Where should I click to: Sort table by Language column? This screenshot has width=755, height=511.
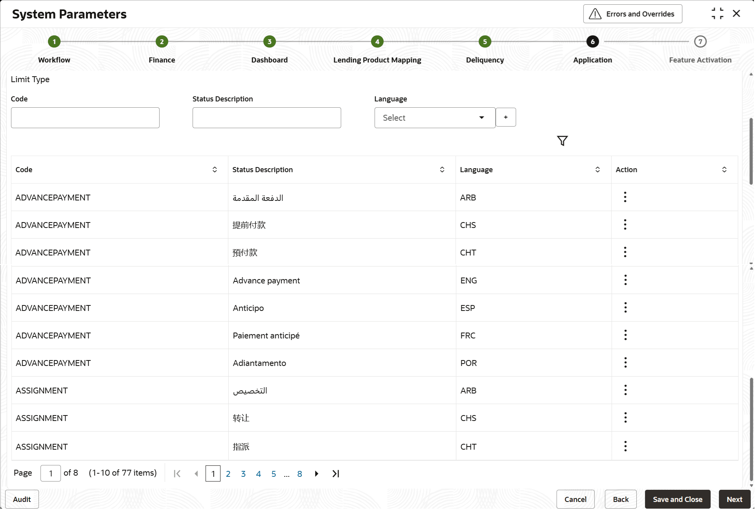[597, 169]
